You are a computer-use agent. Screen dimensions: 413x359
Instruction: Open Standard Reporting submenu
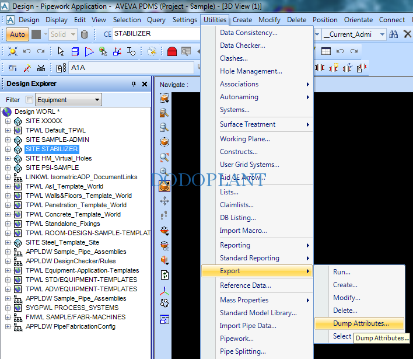click(257, 258)
